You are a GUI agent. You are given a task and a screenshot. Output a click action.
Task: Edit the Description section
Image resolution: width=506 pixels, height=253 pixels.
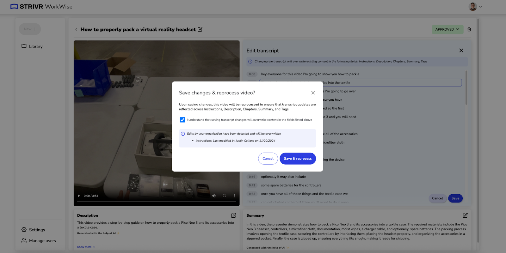point(233,215)
